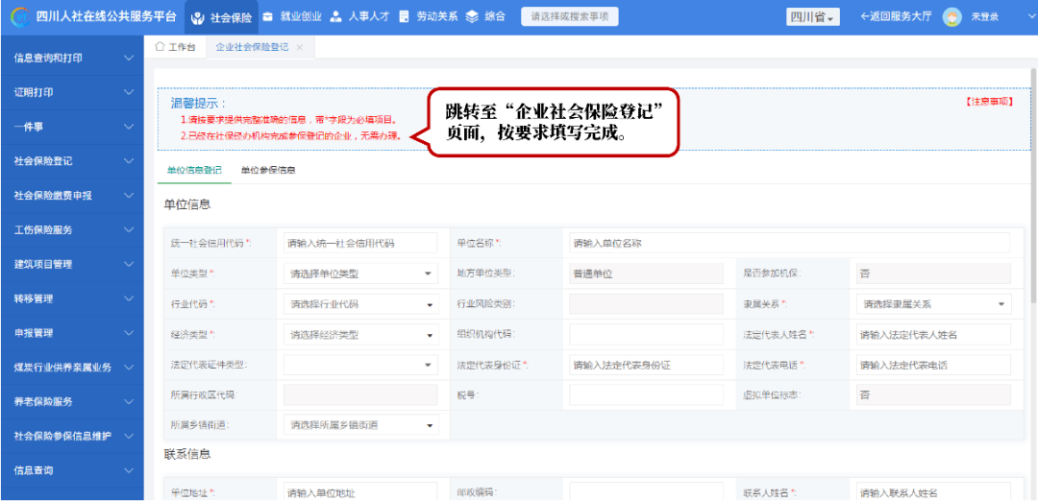Open the 隶属关系 dropdown

click(x=933, y=304)
